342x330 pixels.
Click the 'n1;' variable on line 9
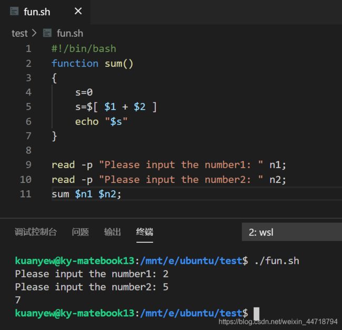tap(278, 165)
